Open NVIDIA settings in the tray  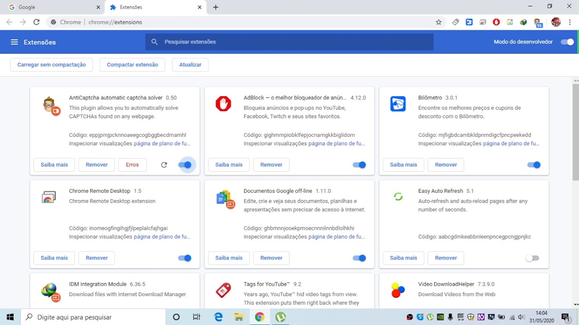click(x=440, y=317)
